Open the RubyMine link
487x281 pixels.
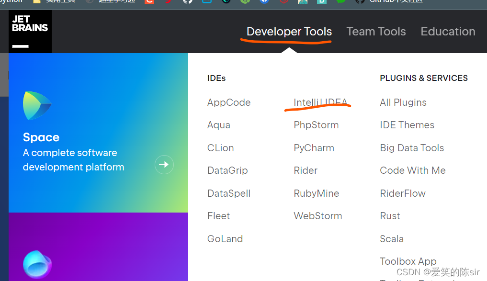point(317,193)
